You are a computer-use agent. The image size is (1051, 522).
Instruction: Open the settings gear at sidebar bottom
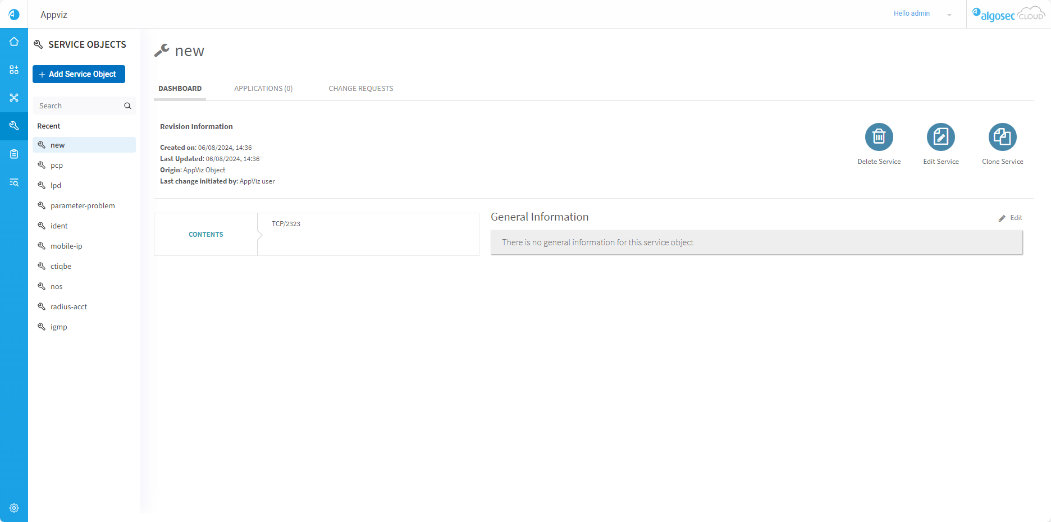(14, 508)
